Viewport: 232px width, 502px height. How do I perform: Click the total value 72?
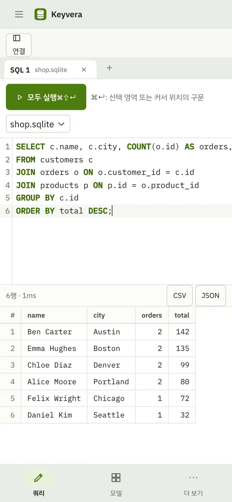(182, 398)
